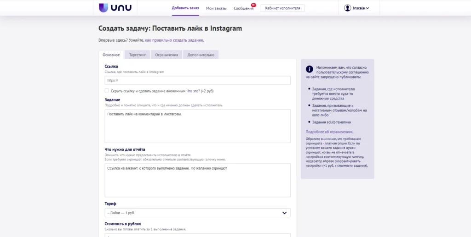This screenshot has height=237, width=471.
Task: Click the Ссылка field label
Action: tap(111, 66)
